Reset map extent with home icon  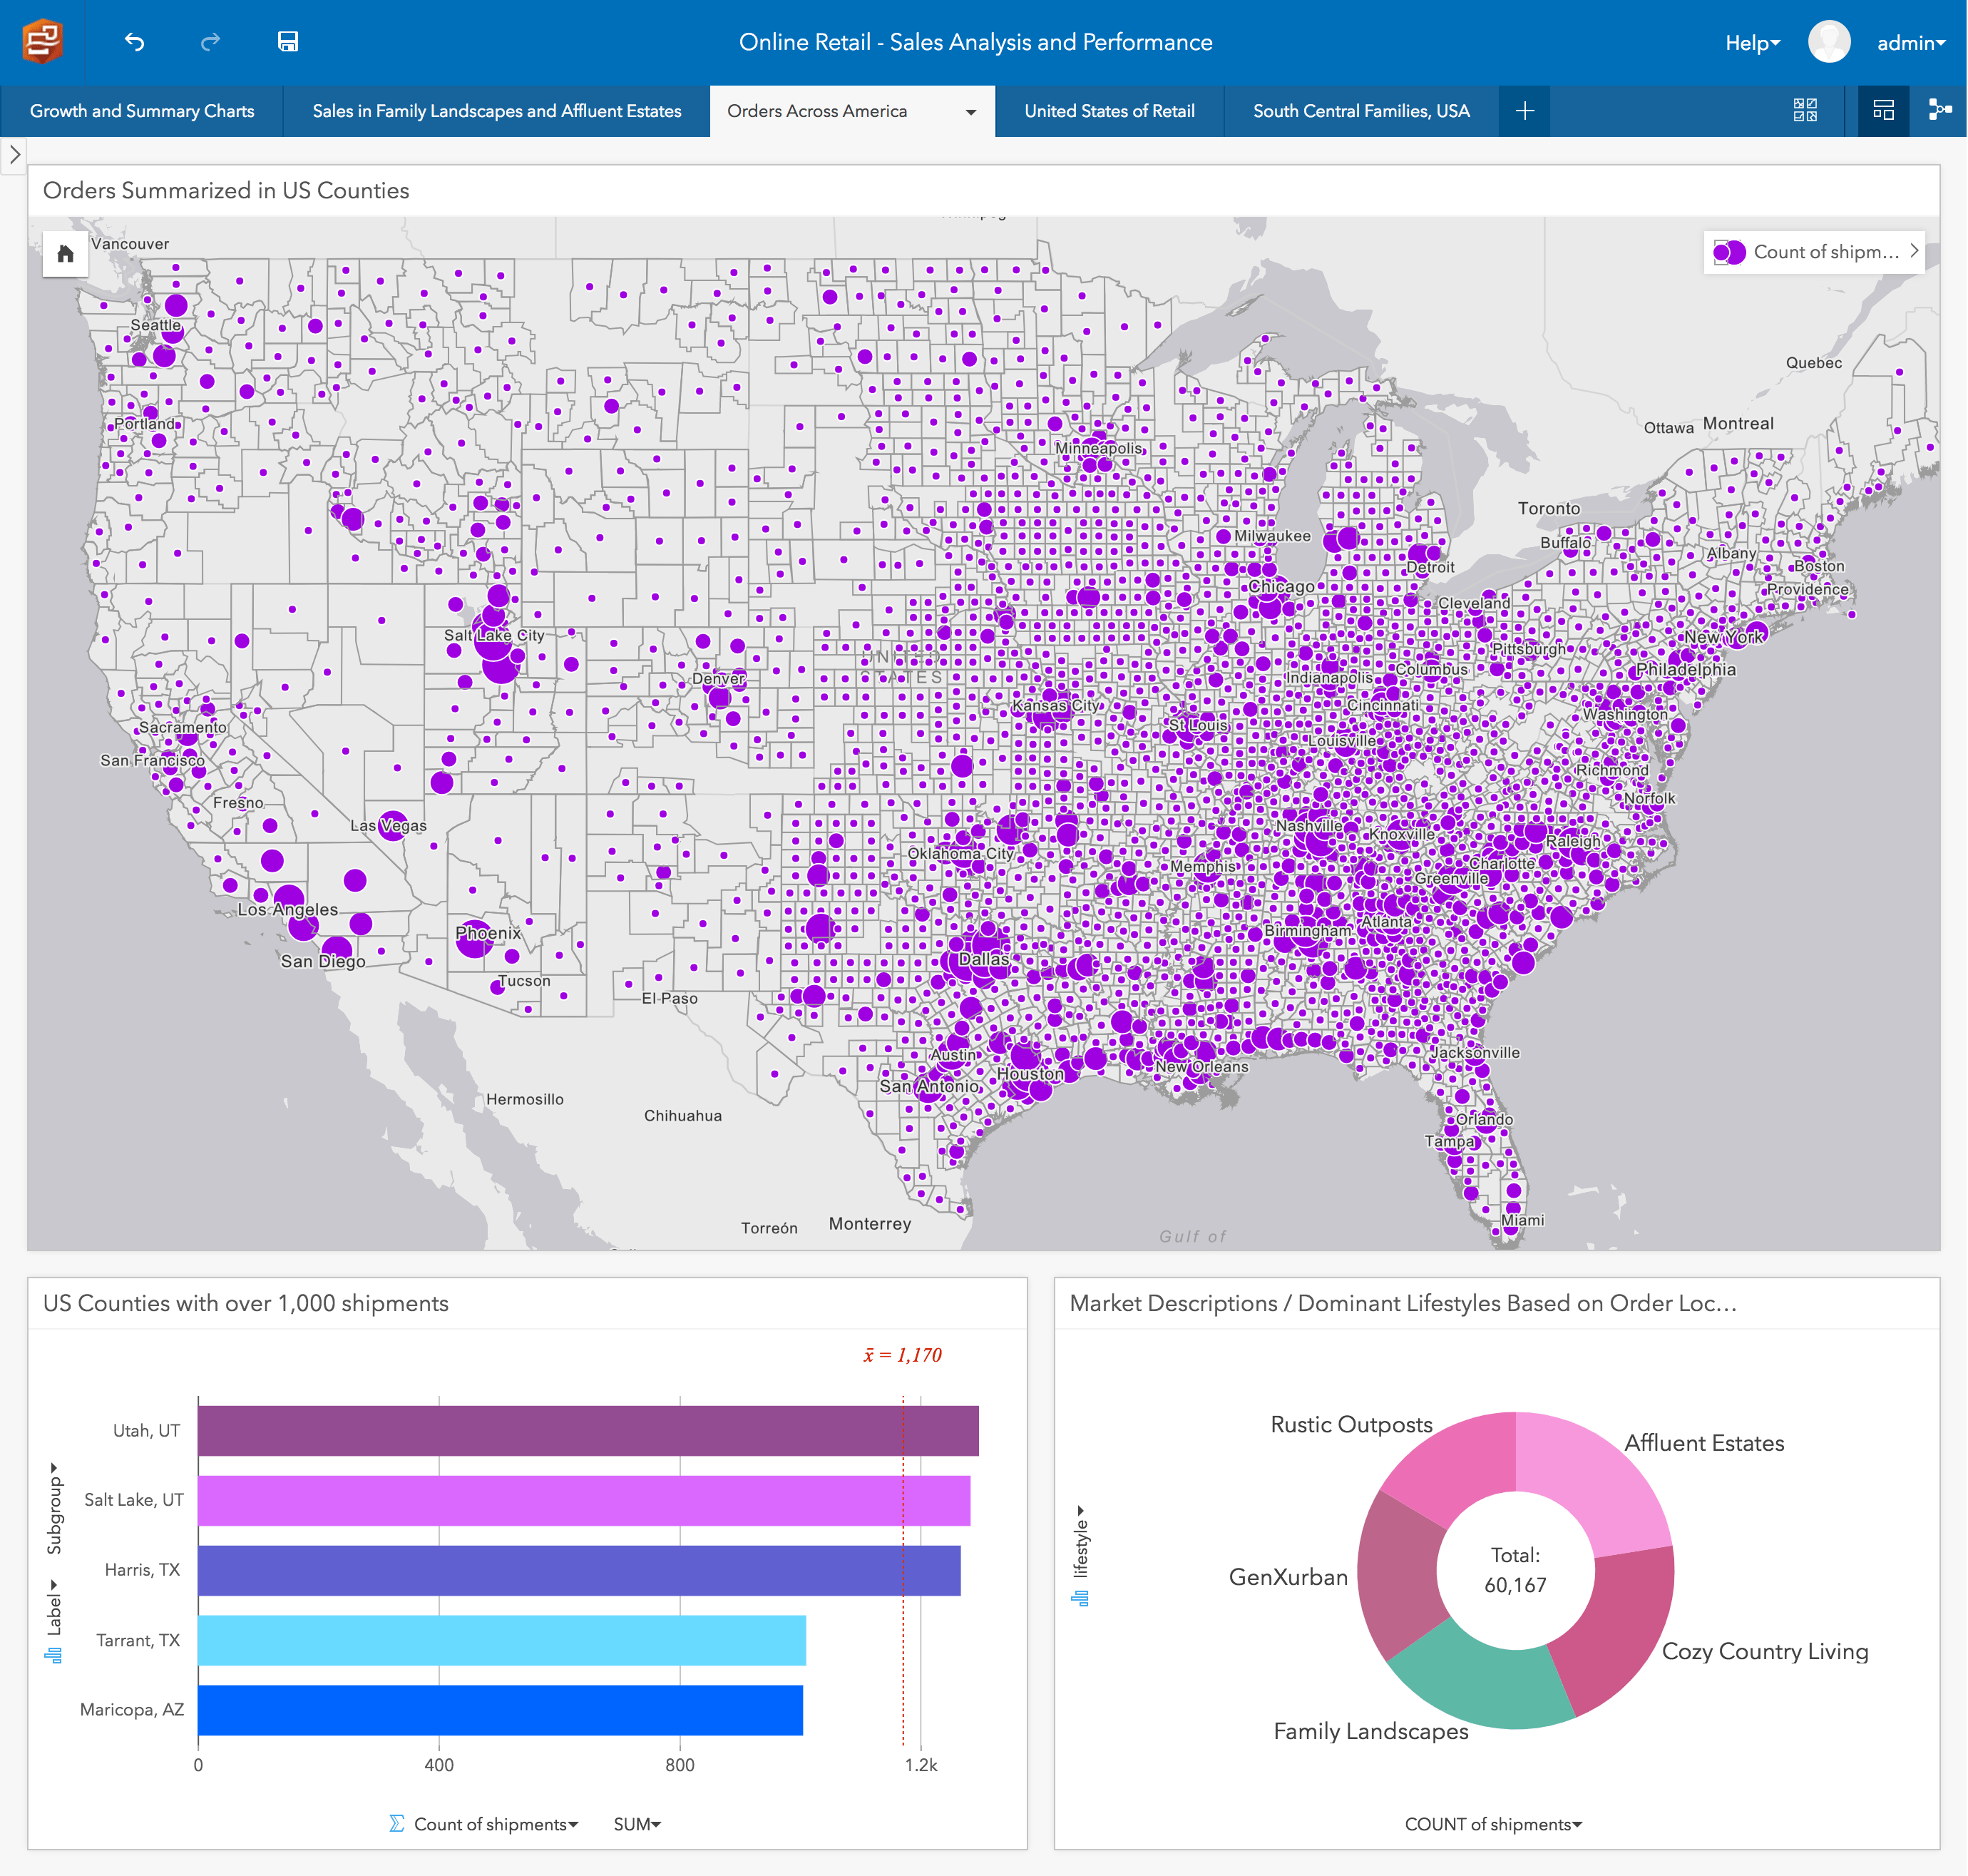point(66,254)
